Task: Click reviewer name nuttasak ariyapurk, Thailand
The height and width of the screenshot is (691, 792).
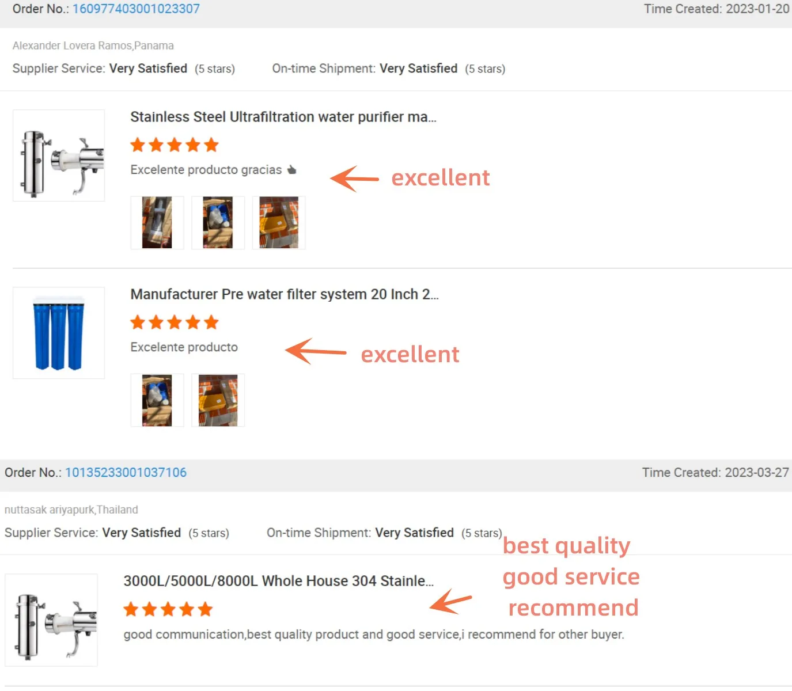Action: (71, 510)
